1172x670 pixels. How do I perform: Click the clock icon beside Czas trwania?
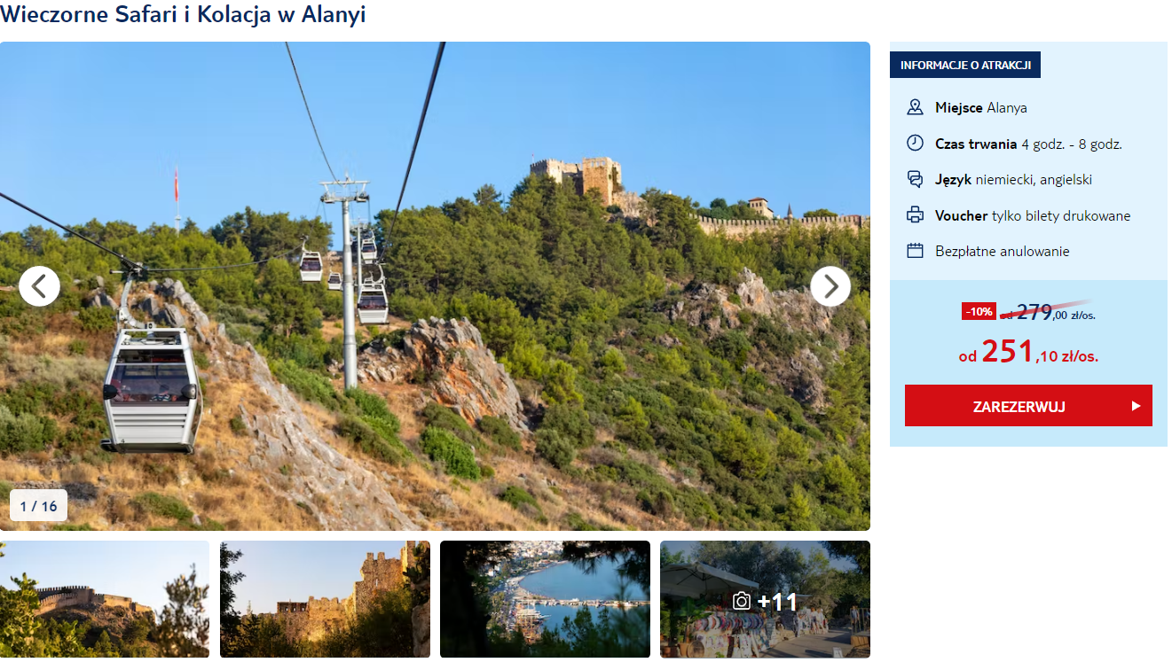(x=915, y=143)
